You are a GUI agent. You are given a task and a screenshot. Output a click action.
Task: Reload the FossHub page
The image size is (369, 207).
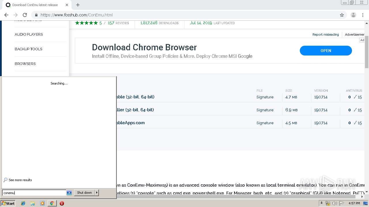point(25,15)
